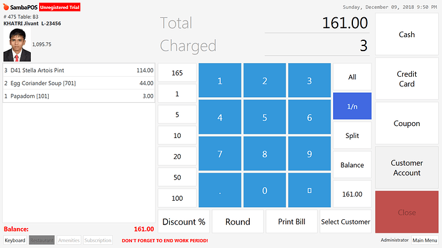This screenshot has width=442, height=248.
Task: Open the Subscription tab
Action: click(x=98, y=240)
